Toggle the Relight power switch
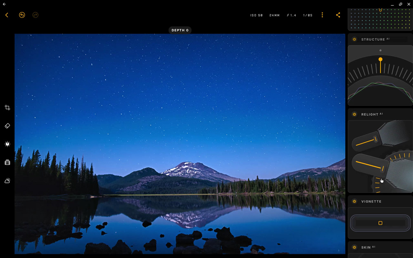This screenshot has width=413, height=258. [x=354, y=114]
